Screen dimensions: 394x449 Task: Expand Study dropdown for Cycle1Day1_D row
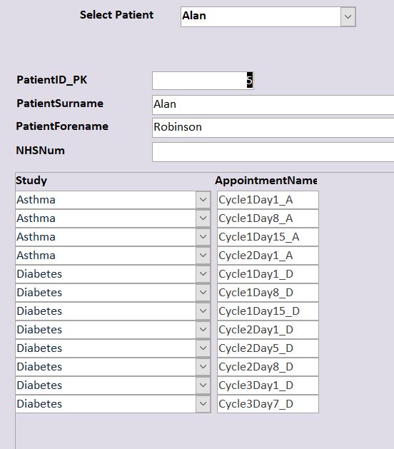click(203, 274)
